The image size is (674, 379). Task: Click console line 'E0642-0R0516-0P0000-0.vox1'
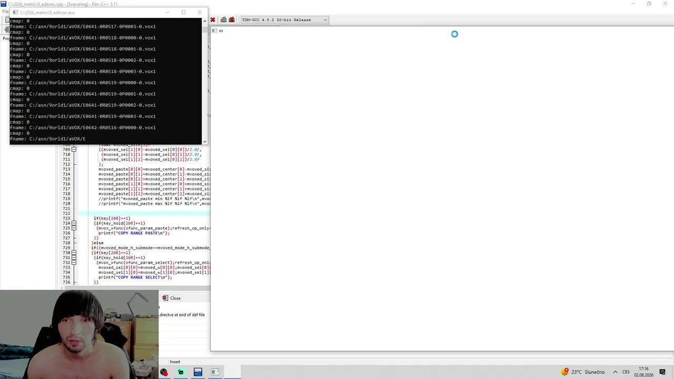(x=83, y=127)
